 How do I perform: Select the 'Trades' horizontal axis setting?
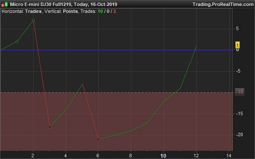(x=33, y=11)
